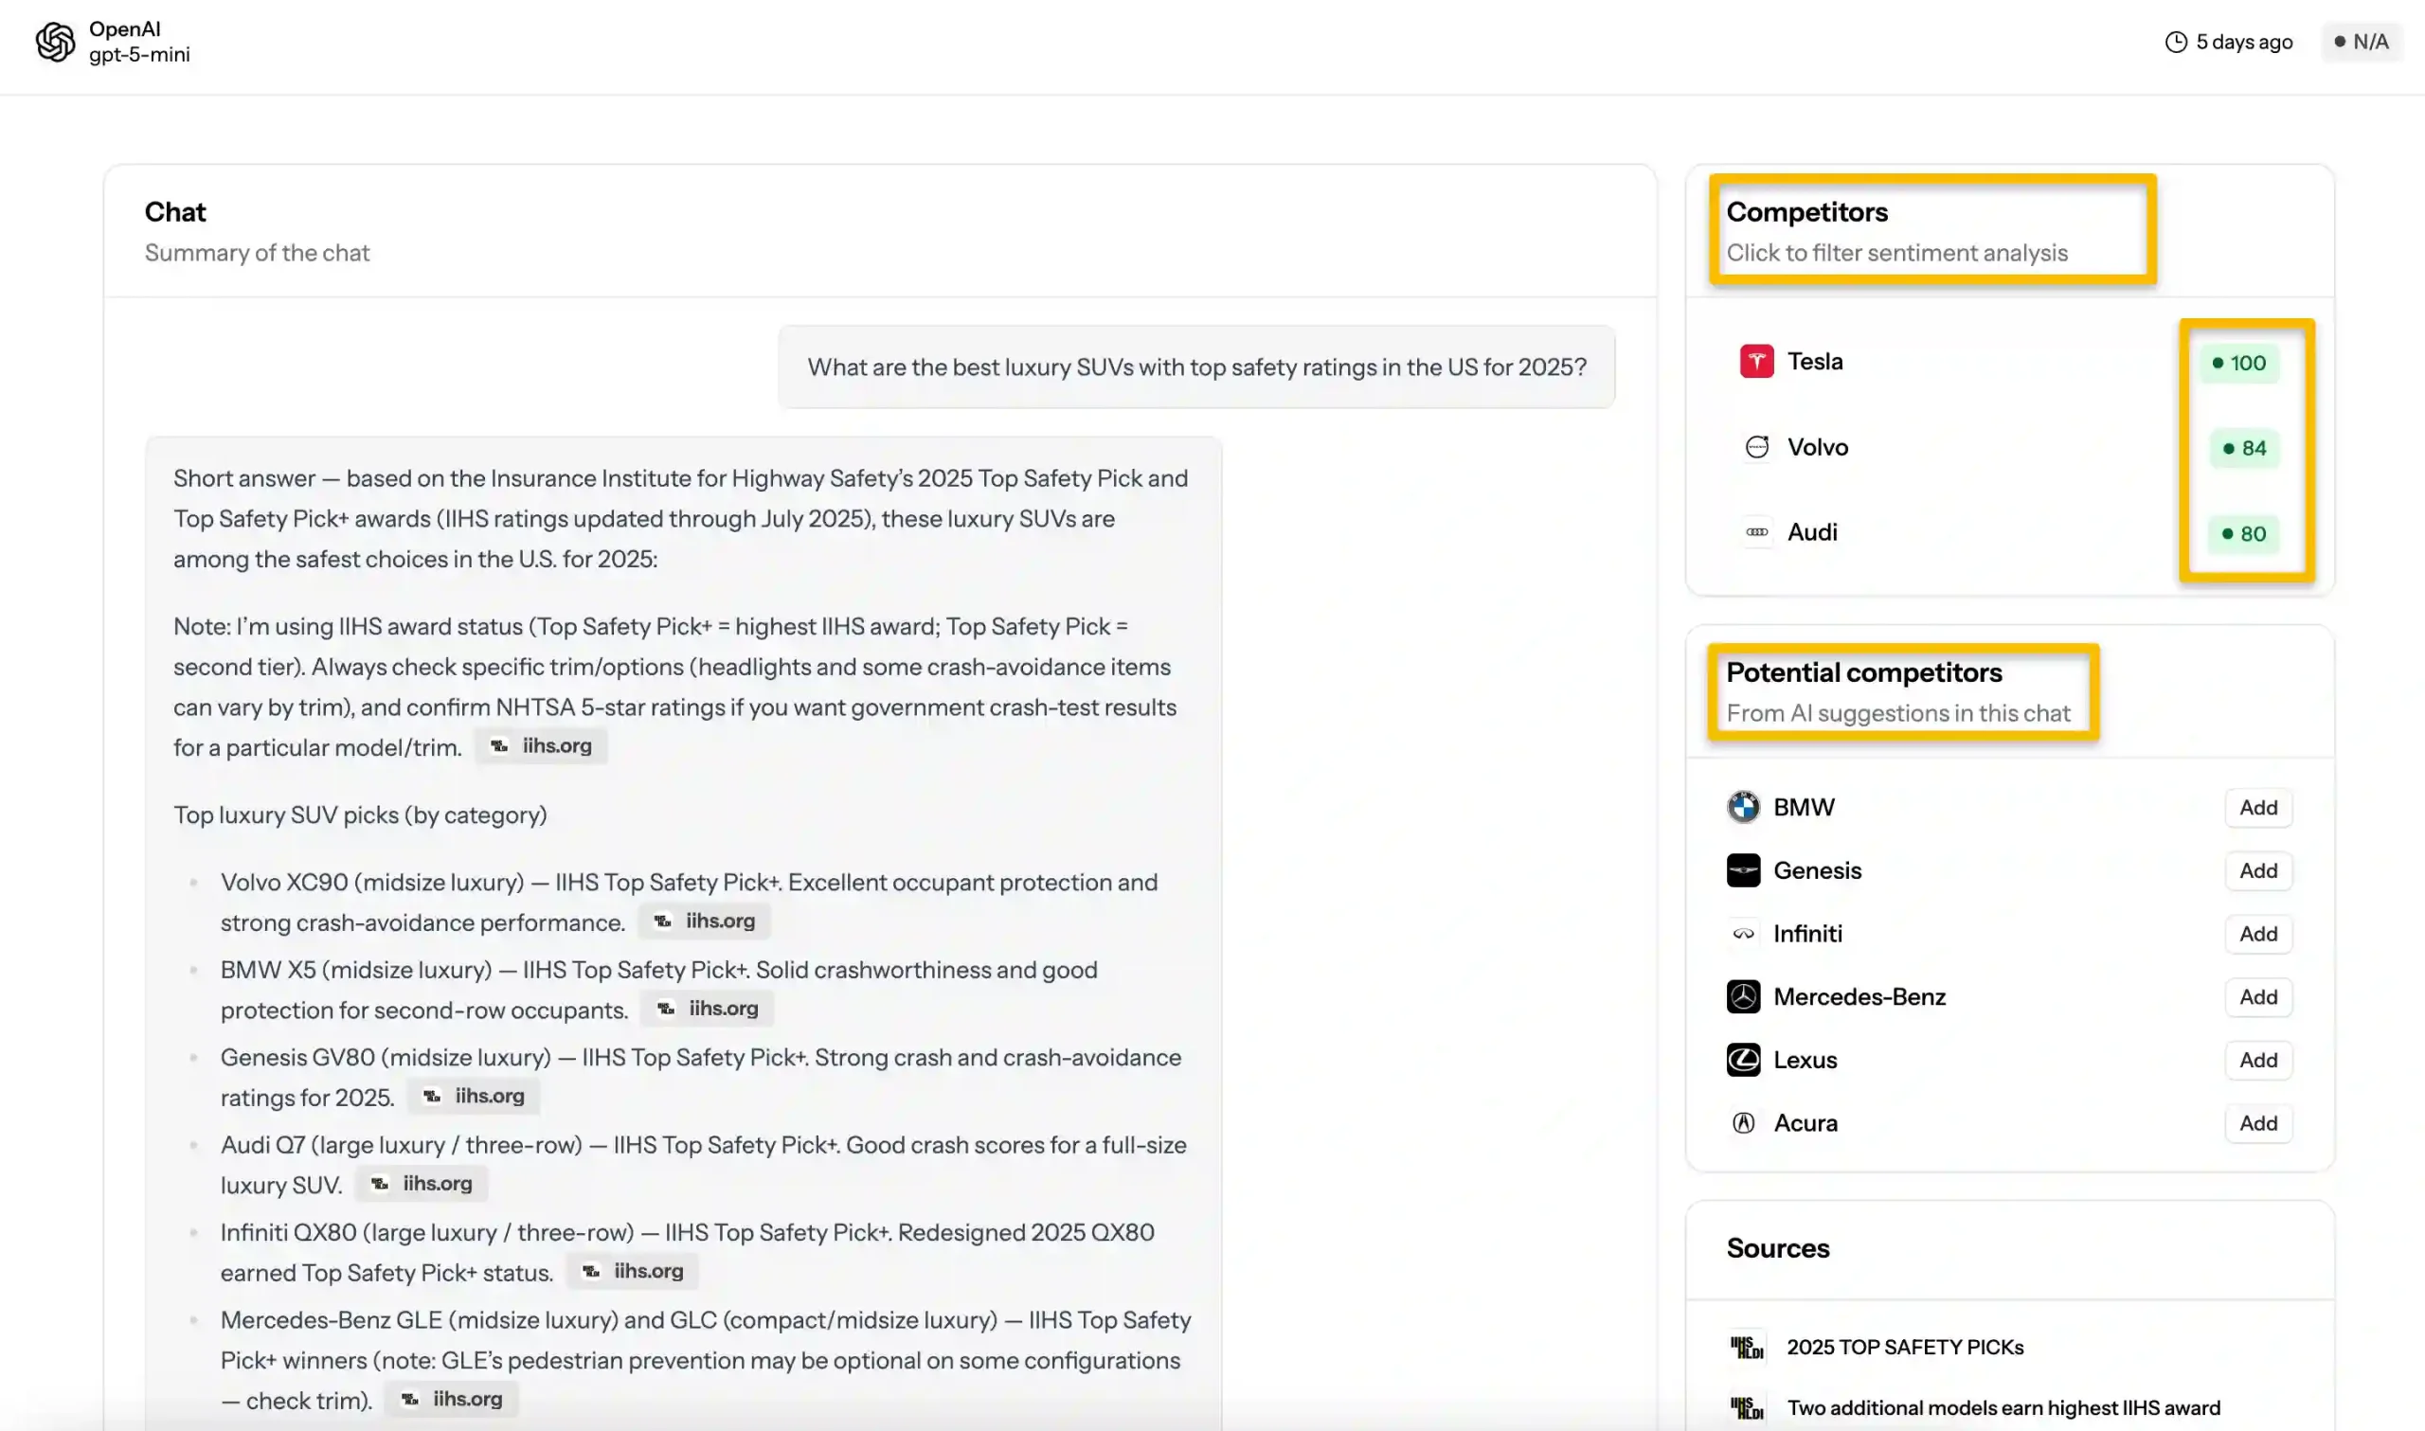The image size is (2425, 1431).
Task: Click the BMW logo icon
Action: tap(1742, 807)
